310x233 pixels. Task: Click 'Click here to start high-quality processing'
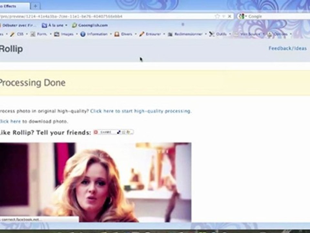(141, 111)
